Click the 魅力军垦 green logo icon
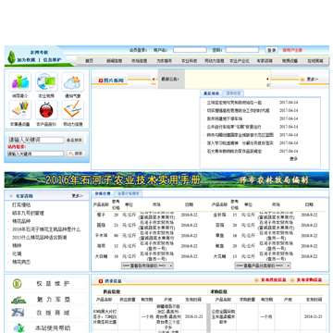 18,300
